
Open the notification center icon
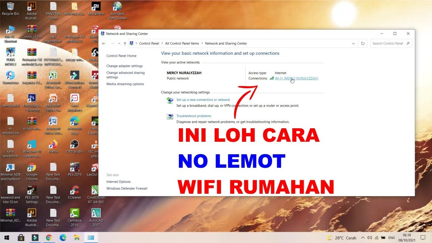(x=423, y=238)
